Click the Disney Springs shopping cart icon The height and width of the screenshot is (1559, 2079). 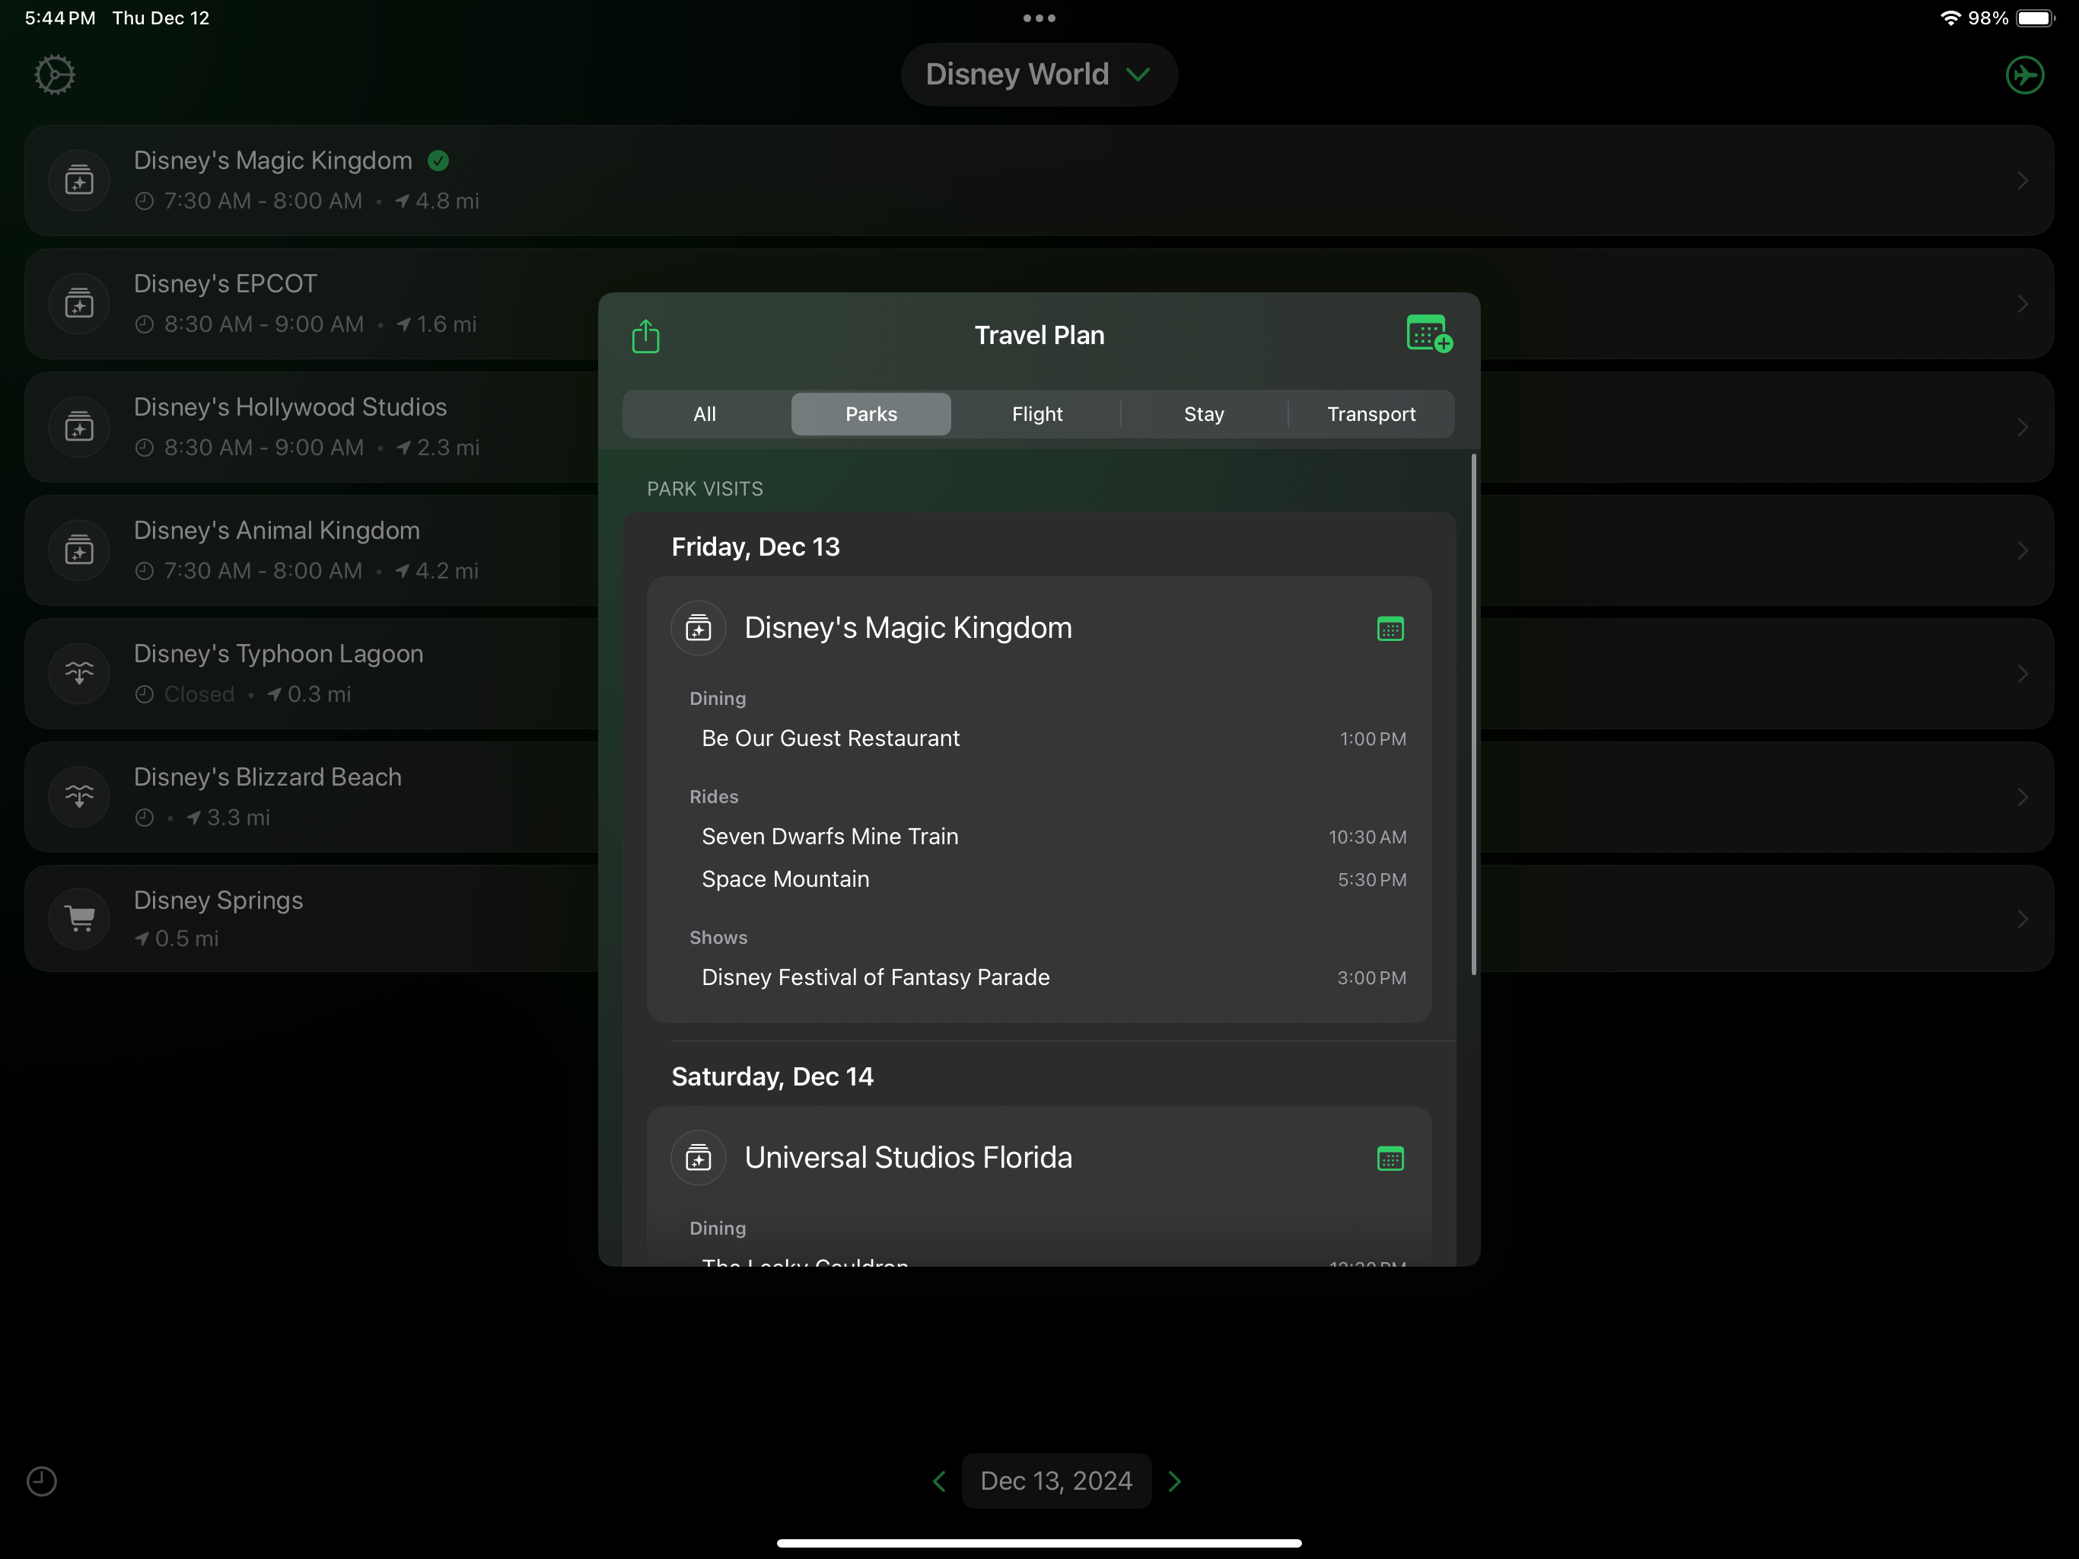[x=80, y=918]
